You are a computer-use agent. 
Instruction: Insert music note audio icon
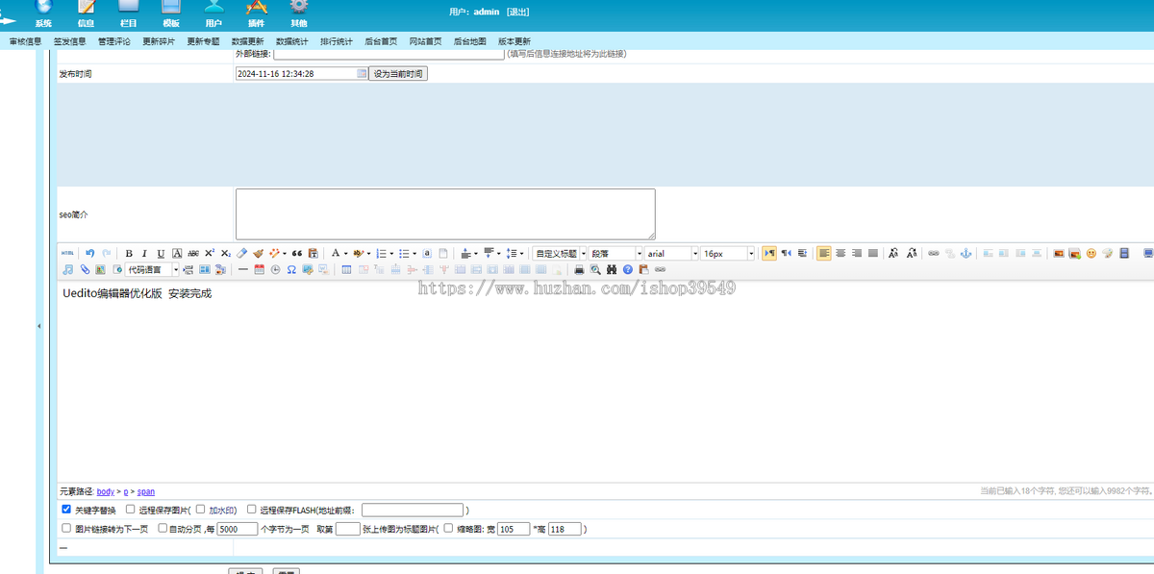(67, 269)
